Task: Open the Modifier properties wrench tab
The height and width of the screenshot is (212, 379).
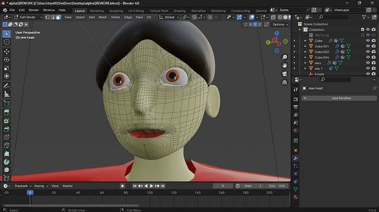Action: pos(296,158)
